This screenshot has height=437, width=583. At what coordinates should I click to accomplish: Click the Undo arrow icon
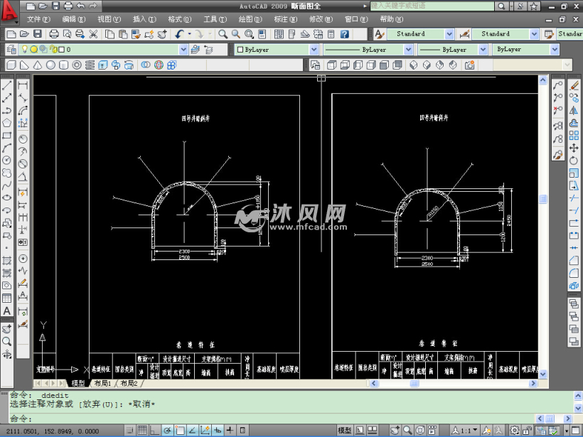click(x=180, y=34)
